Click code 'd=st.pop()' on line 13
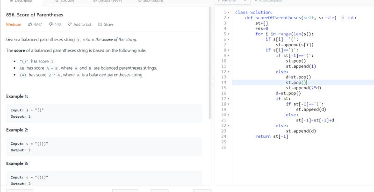Image resolution: width=374 pixels, height=192 pixels. (298, 77)
